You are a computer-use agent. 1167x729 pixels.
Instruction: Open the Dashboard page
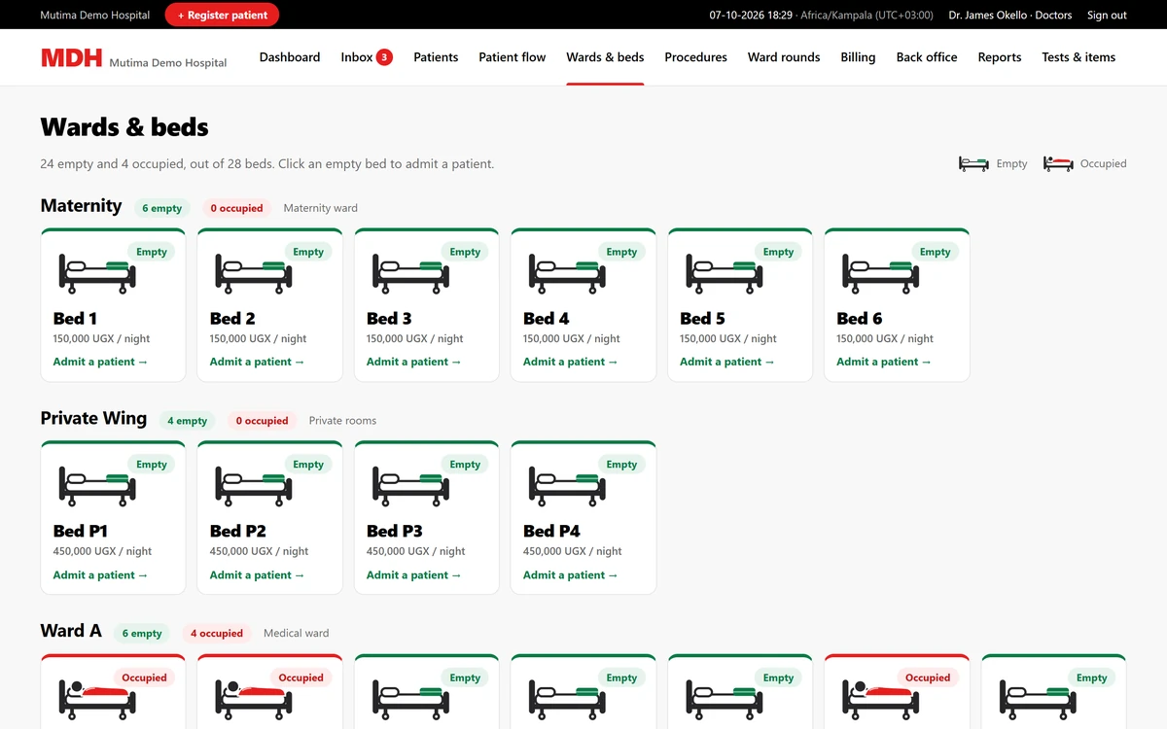[290, 57]
